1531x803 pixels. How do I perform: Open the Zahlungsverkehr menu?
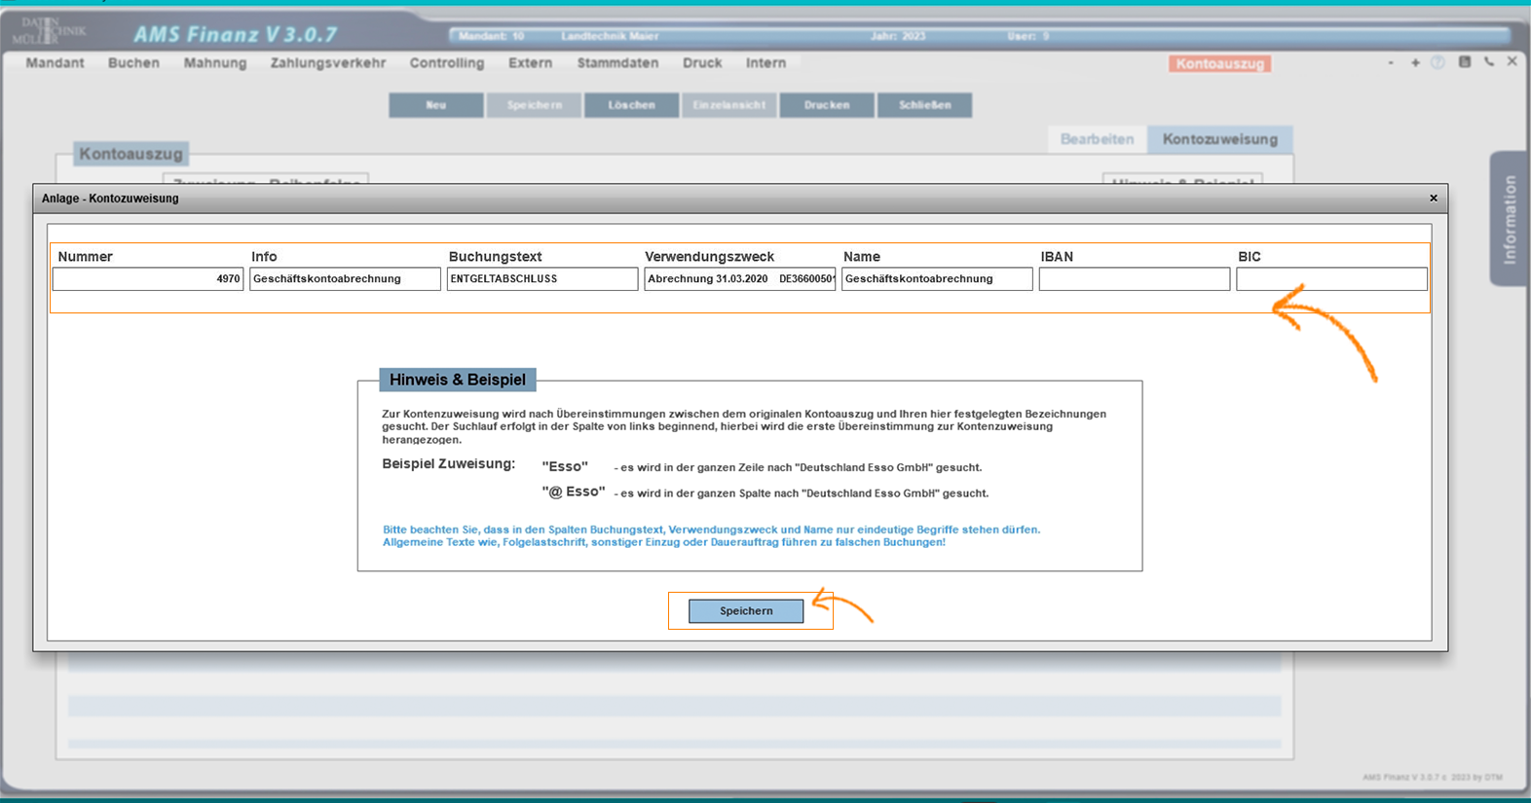tap(328, 63)
